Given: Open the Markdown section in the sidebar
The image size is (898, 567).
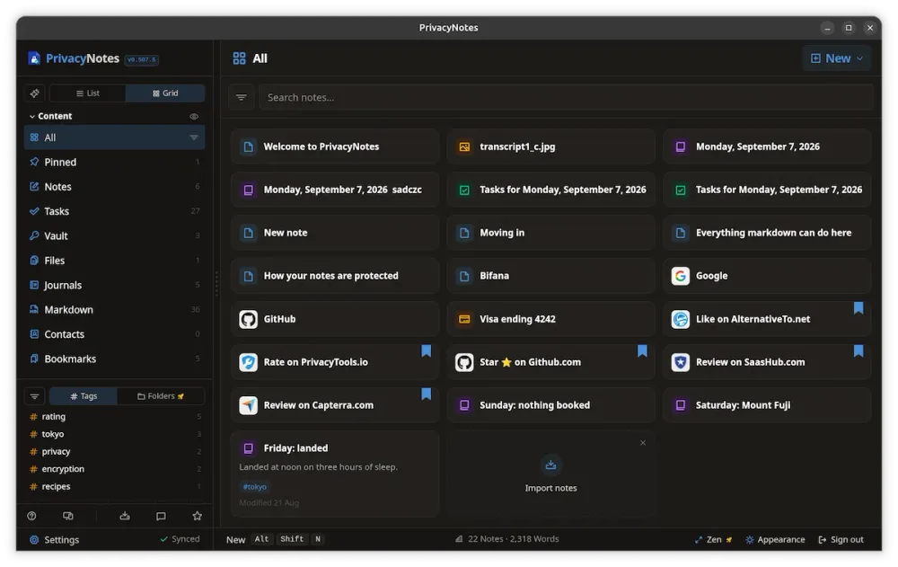Looking at the screenshot, I should coord(115,310).
